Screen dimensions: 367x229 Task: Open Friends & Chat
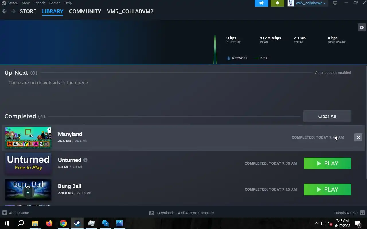[349, 213]
